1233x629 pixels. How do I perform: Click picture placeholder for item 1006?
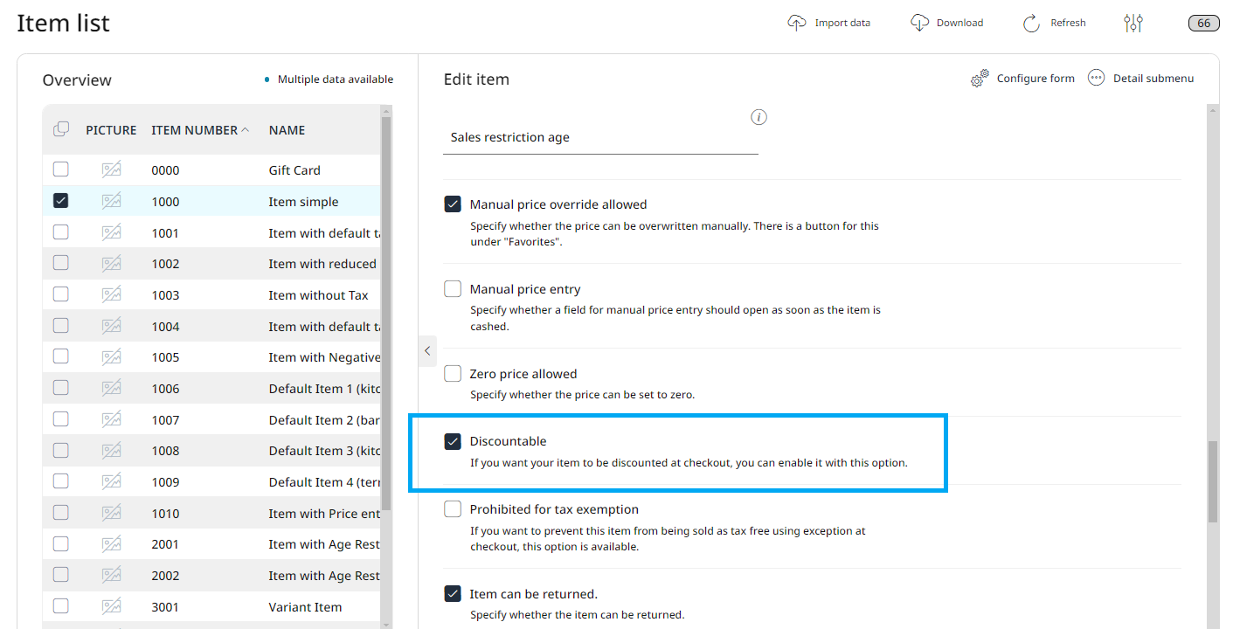[x=111, y=388]
